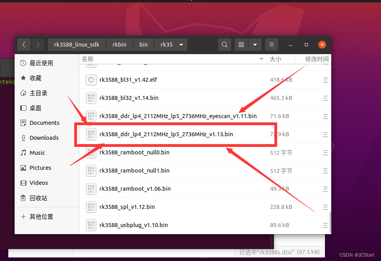Click the gear icon of bl31 elf file
Viewport: 381px width, 261px height.
coord(91,80)
